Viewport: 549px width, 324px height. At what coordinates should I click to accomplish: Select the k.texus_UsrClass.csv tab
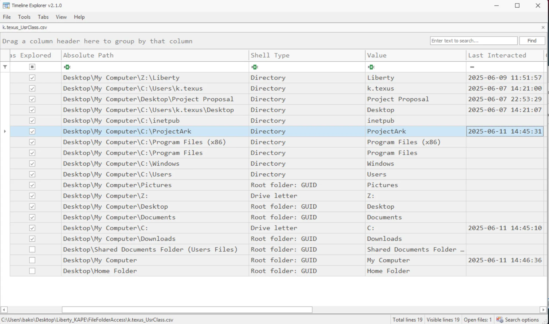coord(25,27)
